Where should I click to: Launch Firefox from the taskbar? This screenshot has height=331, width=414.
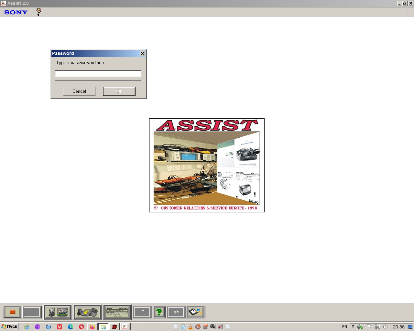click(92, 327)
